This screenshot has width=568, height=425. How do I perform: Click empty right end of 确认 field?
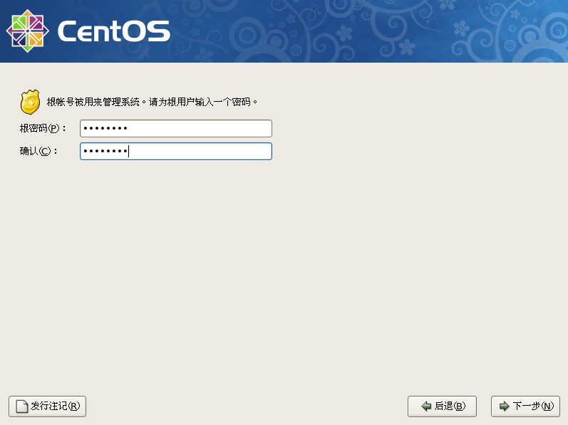click(x=242, y=151)
